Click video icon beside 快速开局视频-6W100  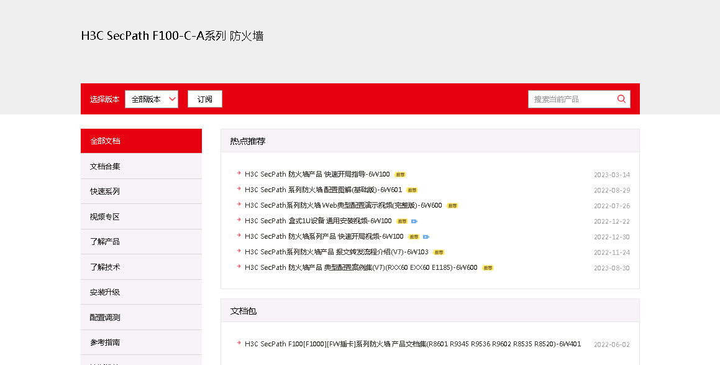pyautogui.click(x=426, y=237)
